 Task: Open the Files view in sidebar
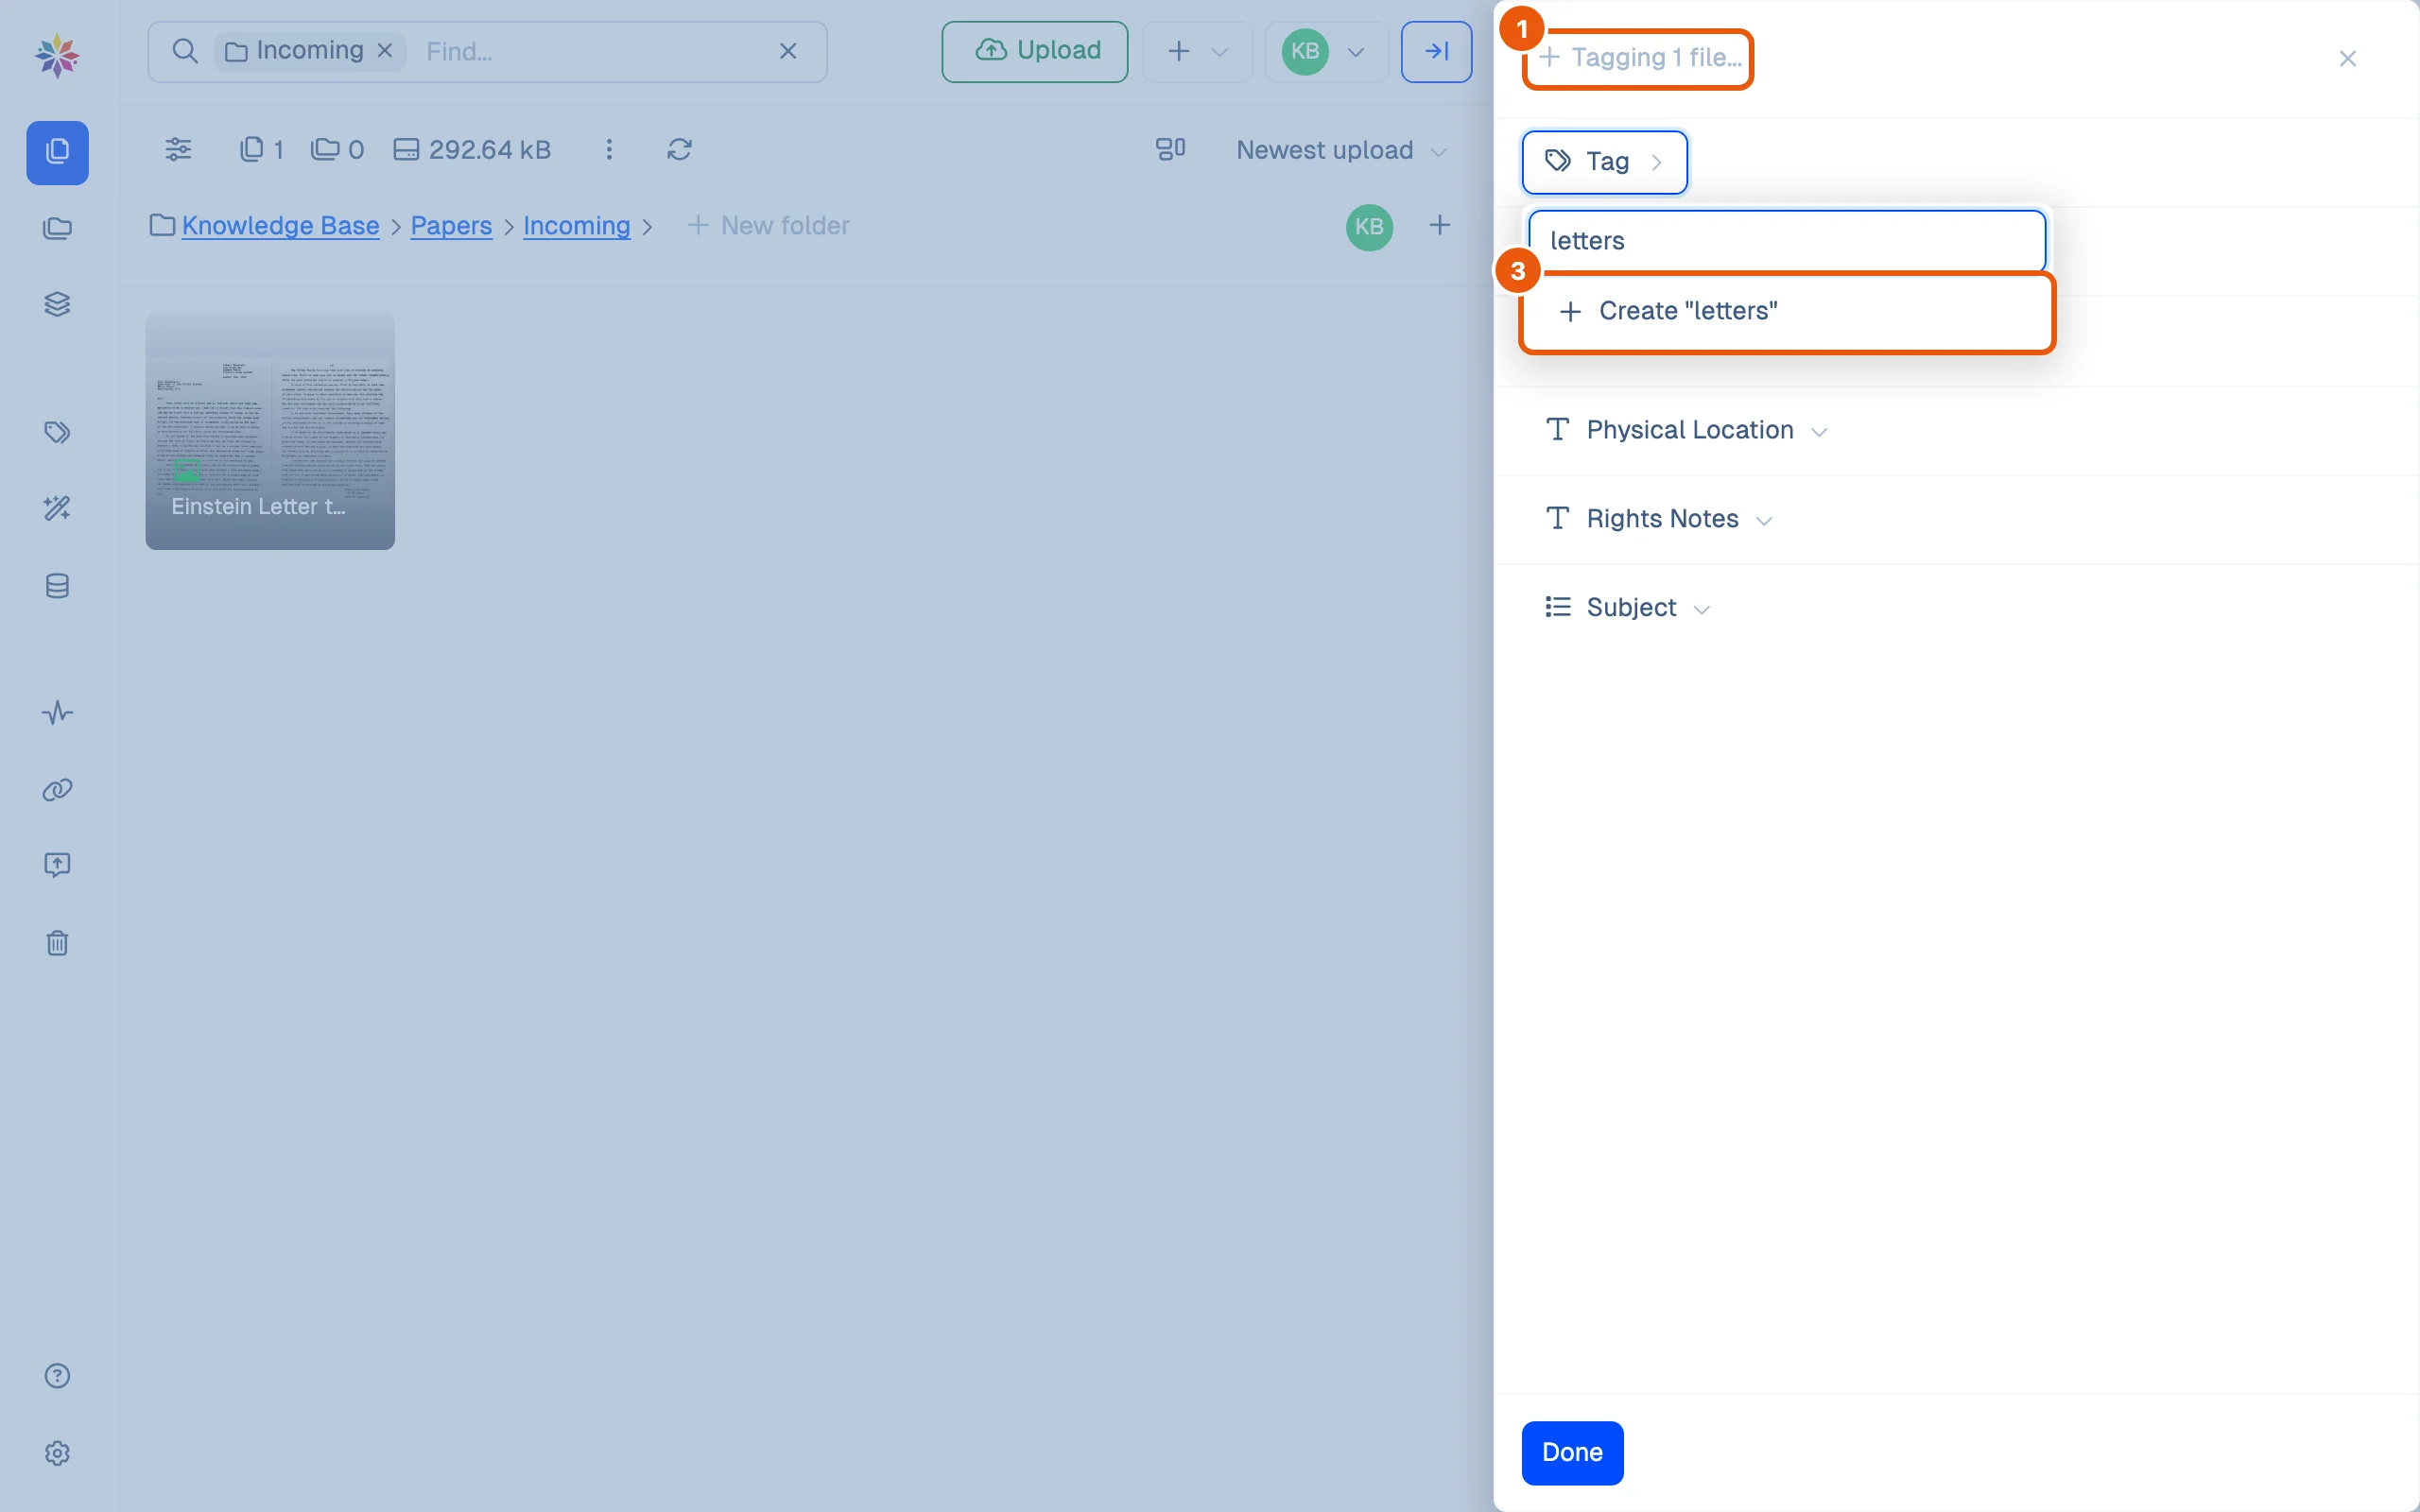pyautogui.click(x=57, y=152)
